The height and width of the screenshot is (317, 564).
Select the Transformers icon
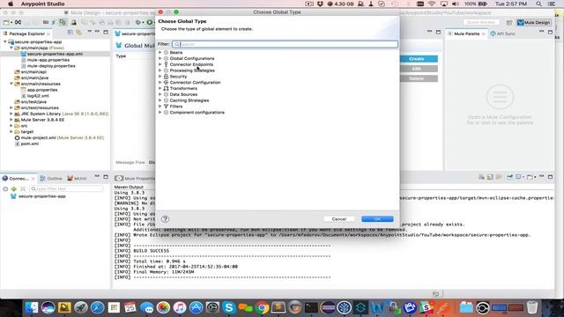coord(166,88)
